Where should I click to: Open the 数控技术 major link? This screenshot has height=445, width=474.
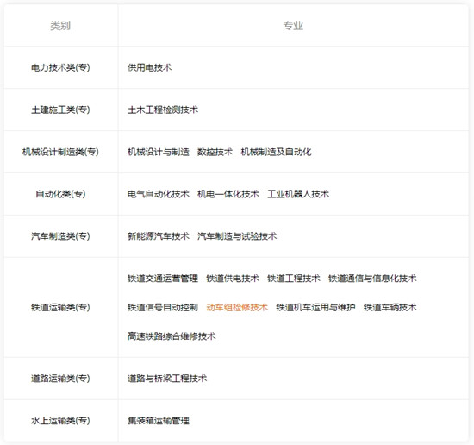(215, 152)
